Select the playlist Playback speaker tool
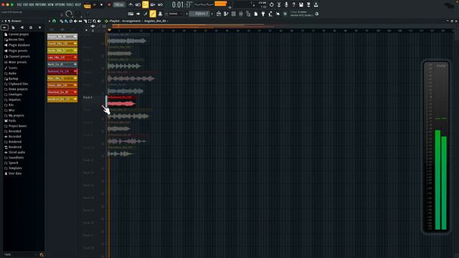 point(99,21)
